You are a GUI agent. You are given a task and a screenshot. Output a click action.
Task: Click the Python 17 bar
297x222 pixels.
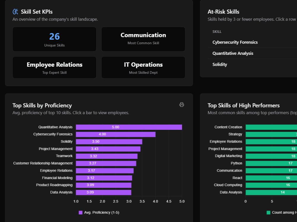coord(271,163)
